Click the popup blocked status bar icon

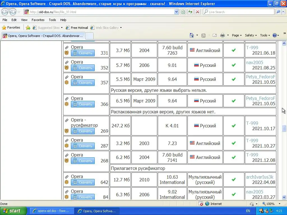click(201, 204)
